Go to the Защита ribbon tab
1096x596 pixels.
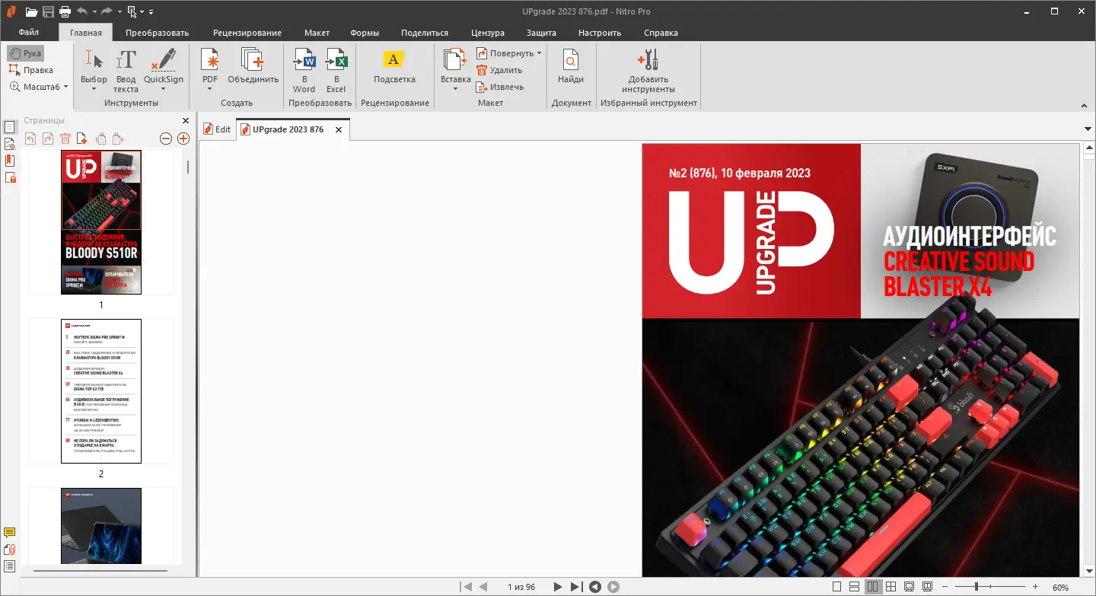[541, 33]
